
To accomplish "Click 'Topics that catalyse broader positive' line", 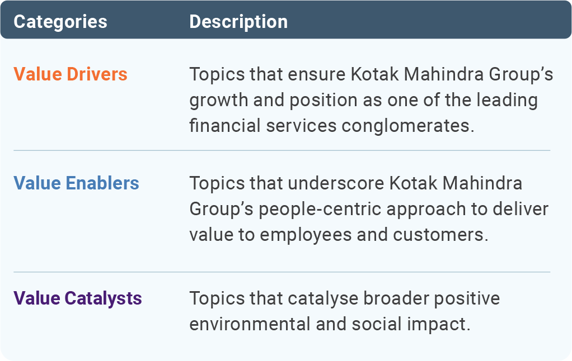I will tap(344, 298).
